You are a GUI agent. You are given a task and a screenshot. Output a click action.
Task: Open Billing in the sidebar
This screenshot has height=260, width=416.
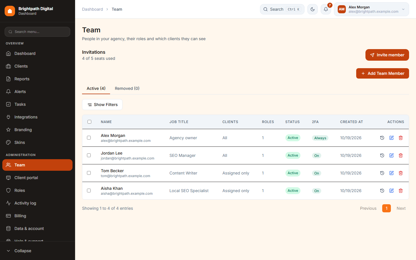point(38,216)
